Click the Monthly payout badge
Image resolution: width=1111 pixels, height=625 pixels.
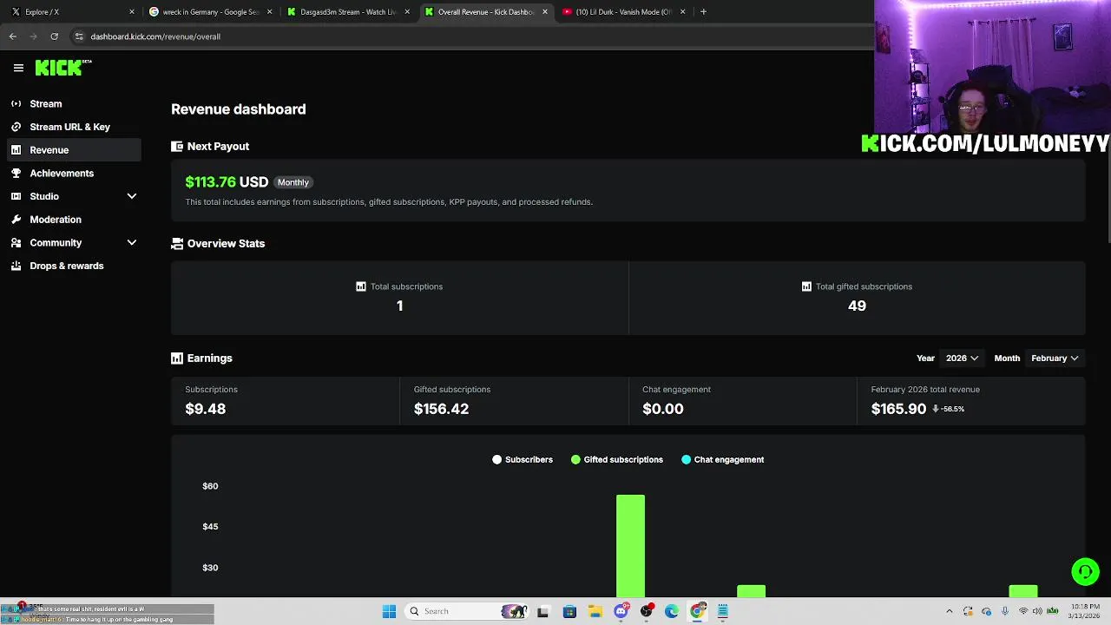pos(293,182)
